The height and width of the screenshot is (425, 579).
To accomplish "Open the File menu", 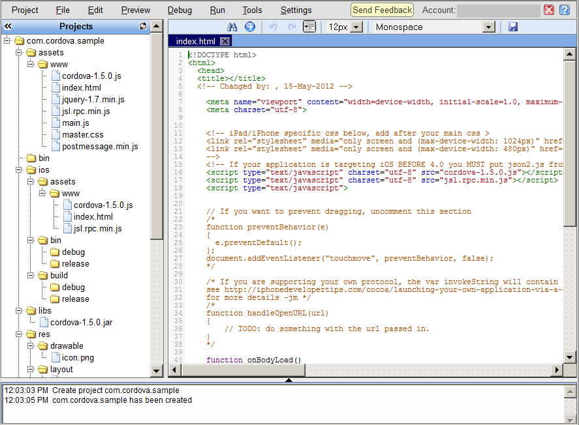I will [63, 10].
